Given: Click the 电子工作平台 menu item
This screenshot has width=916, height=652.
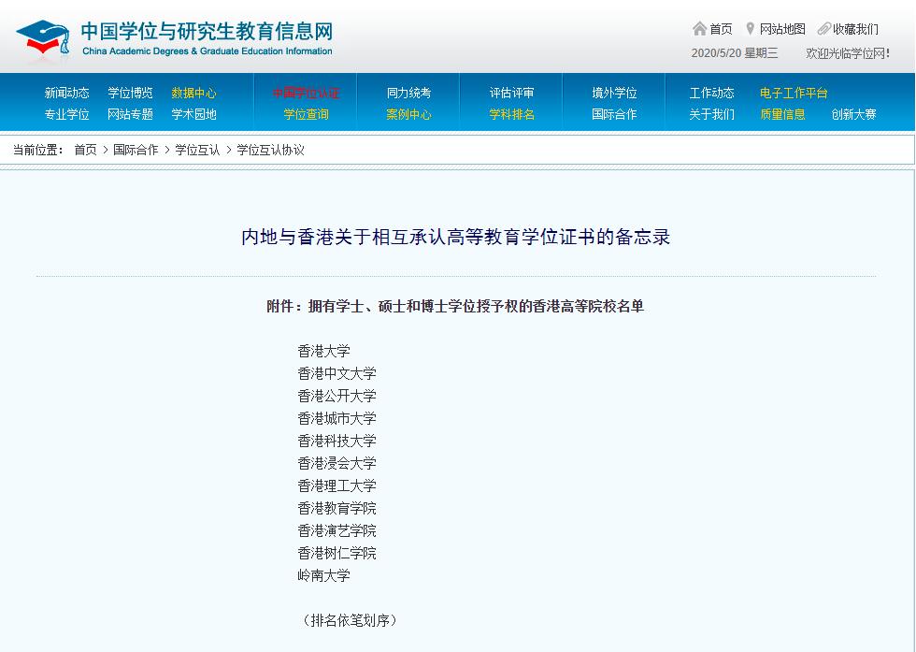Looking at the screenshot, I should point(794,93).
